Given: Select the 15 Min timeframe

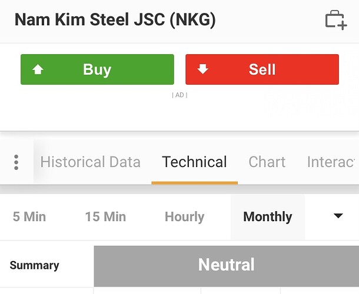Looking at the screenshot, I should click(105, 217).
